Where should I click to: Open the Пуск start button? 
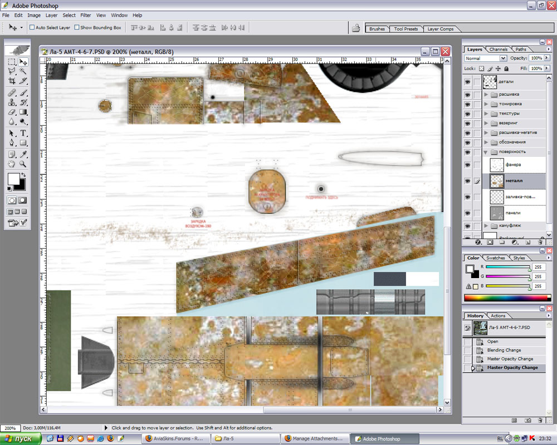[x=21, y=439]
